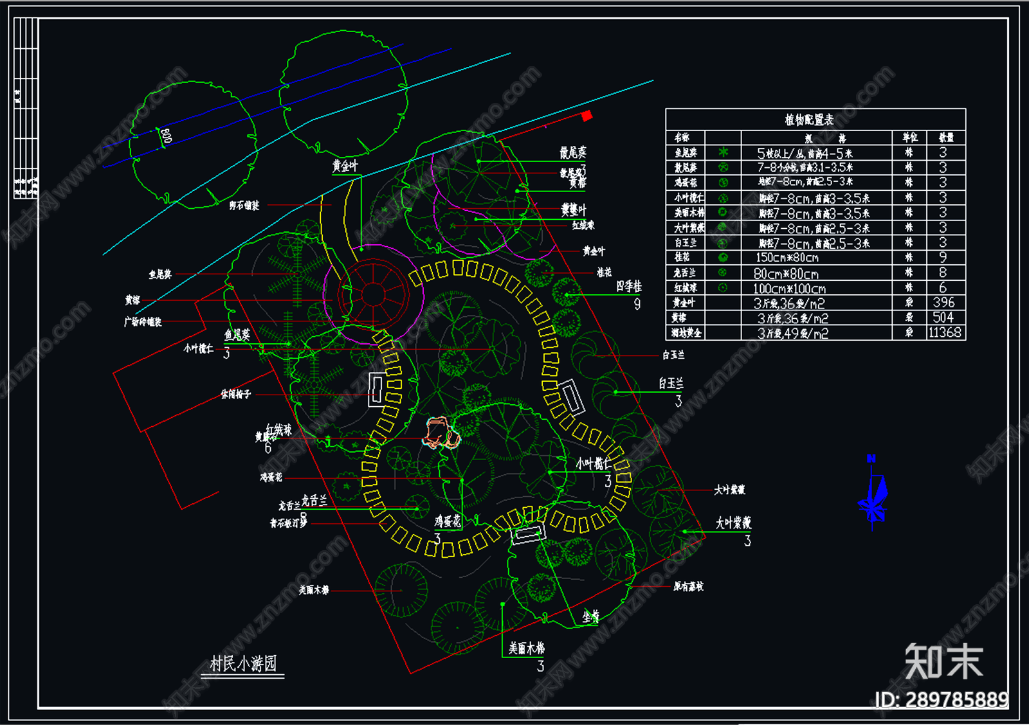The width and height of the screenshot is (1029, 725).
Task: Select the solid red square marker by the road
Action: (587, 116)
